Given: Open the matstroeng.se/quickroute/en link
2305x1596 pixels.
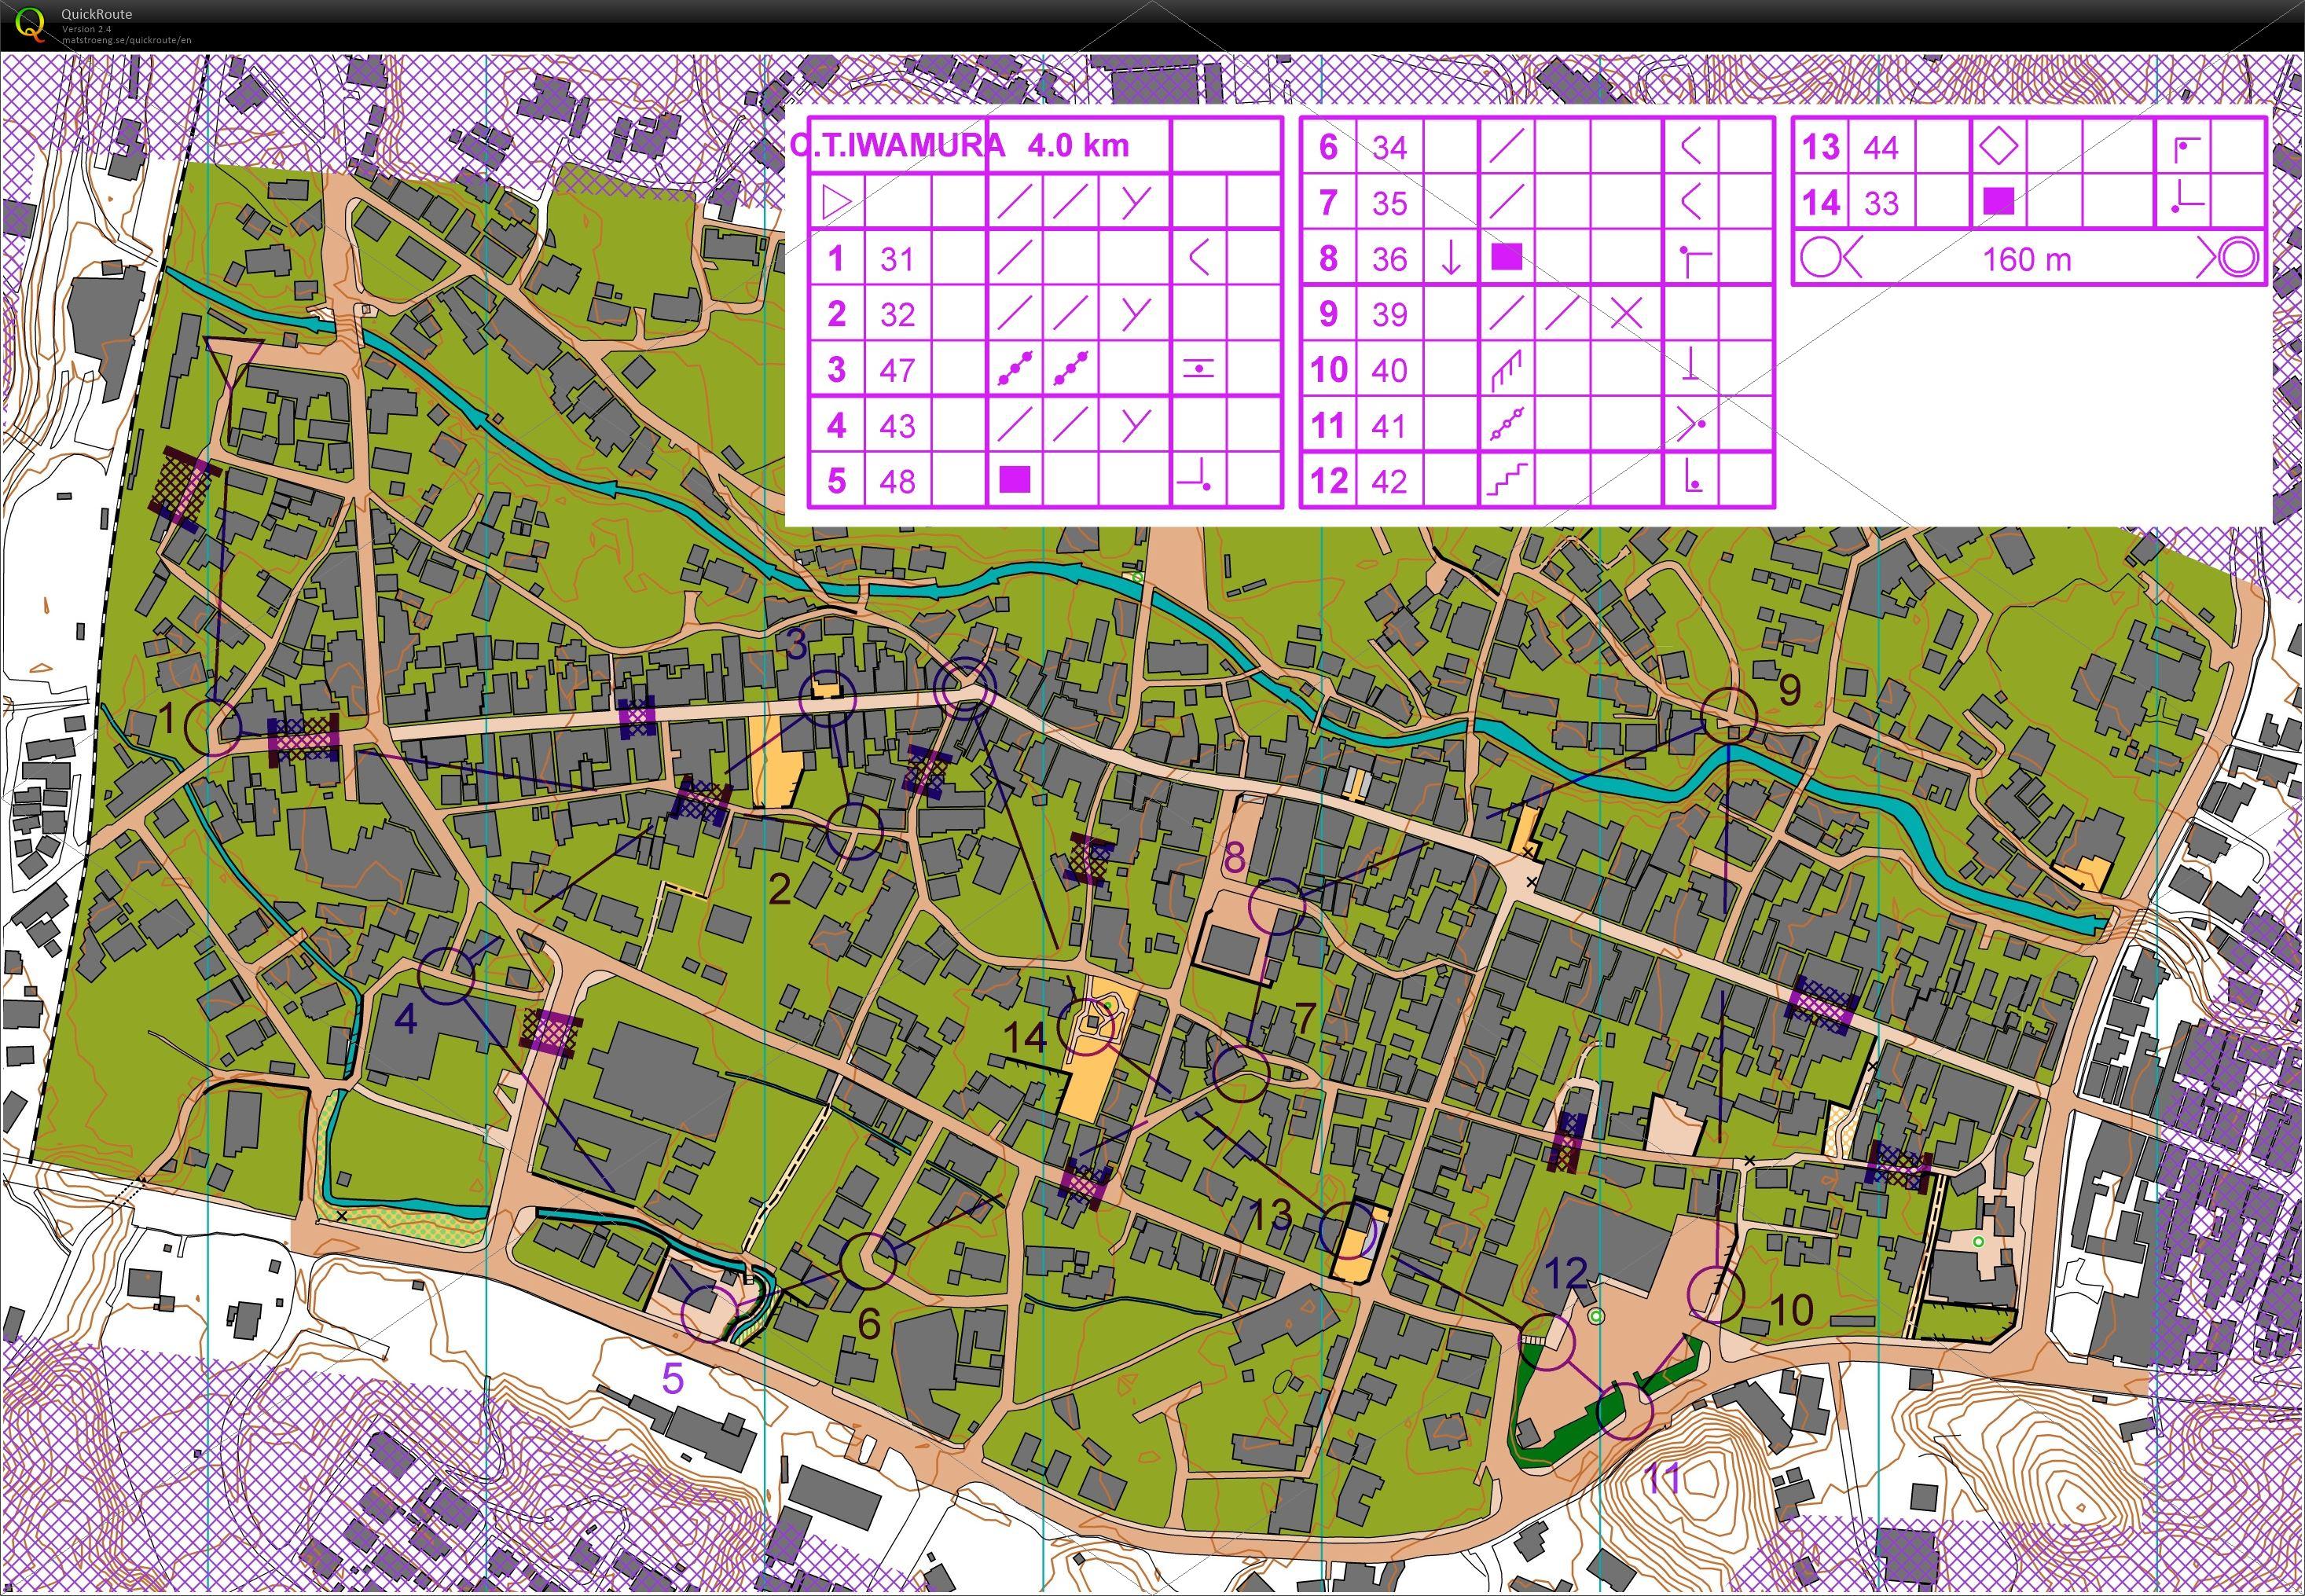Looking at the screenshot, I should pos(126,40).
